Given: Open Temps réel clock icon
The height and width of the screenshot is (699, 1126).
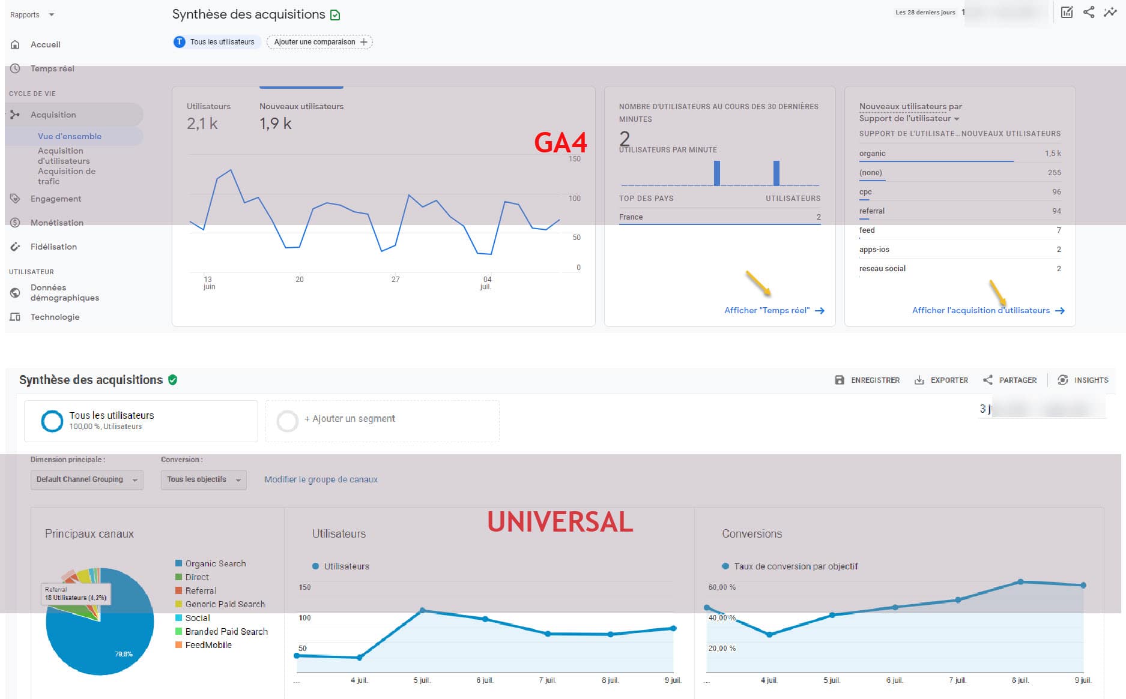Looking at the screenshot, I should point(16,68).
